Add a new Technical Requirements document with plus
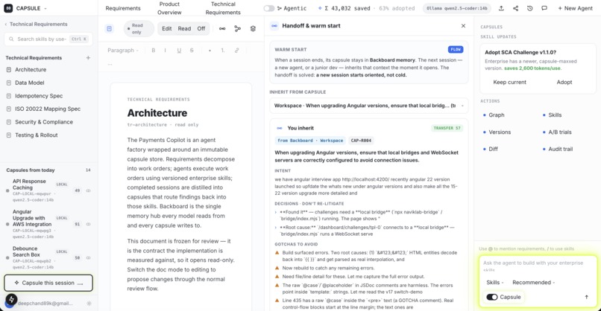 (88, 58)
